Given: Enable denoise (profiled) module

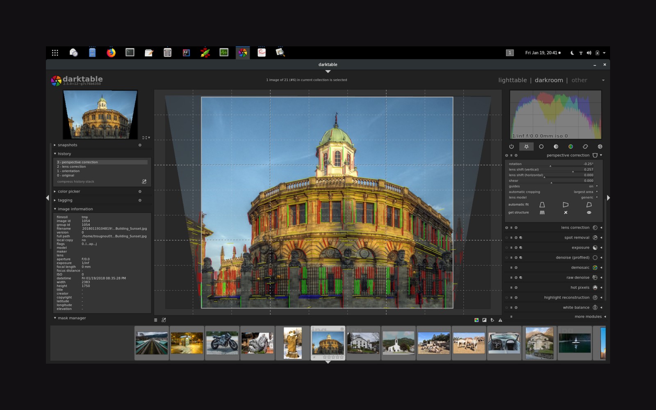Looking at the screenshot, I should 506,257.
